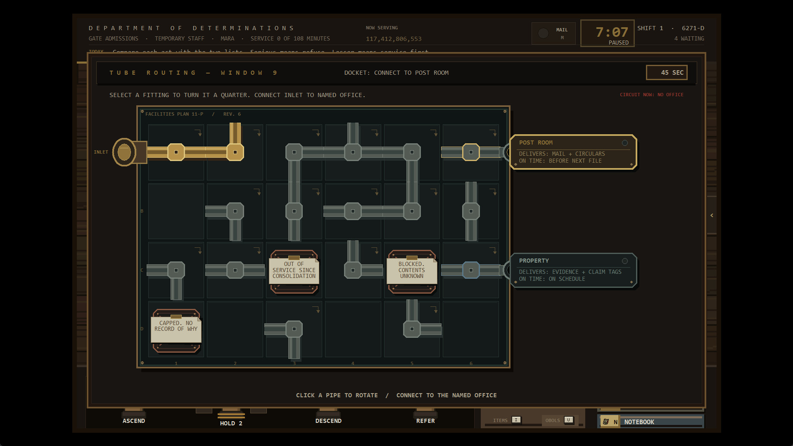Click 'DOCKET: CONNECT TO POST ROOM' text
The image size is (793, 446).
click(396, 73)
